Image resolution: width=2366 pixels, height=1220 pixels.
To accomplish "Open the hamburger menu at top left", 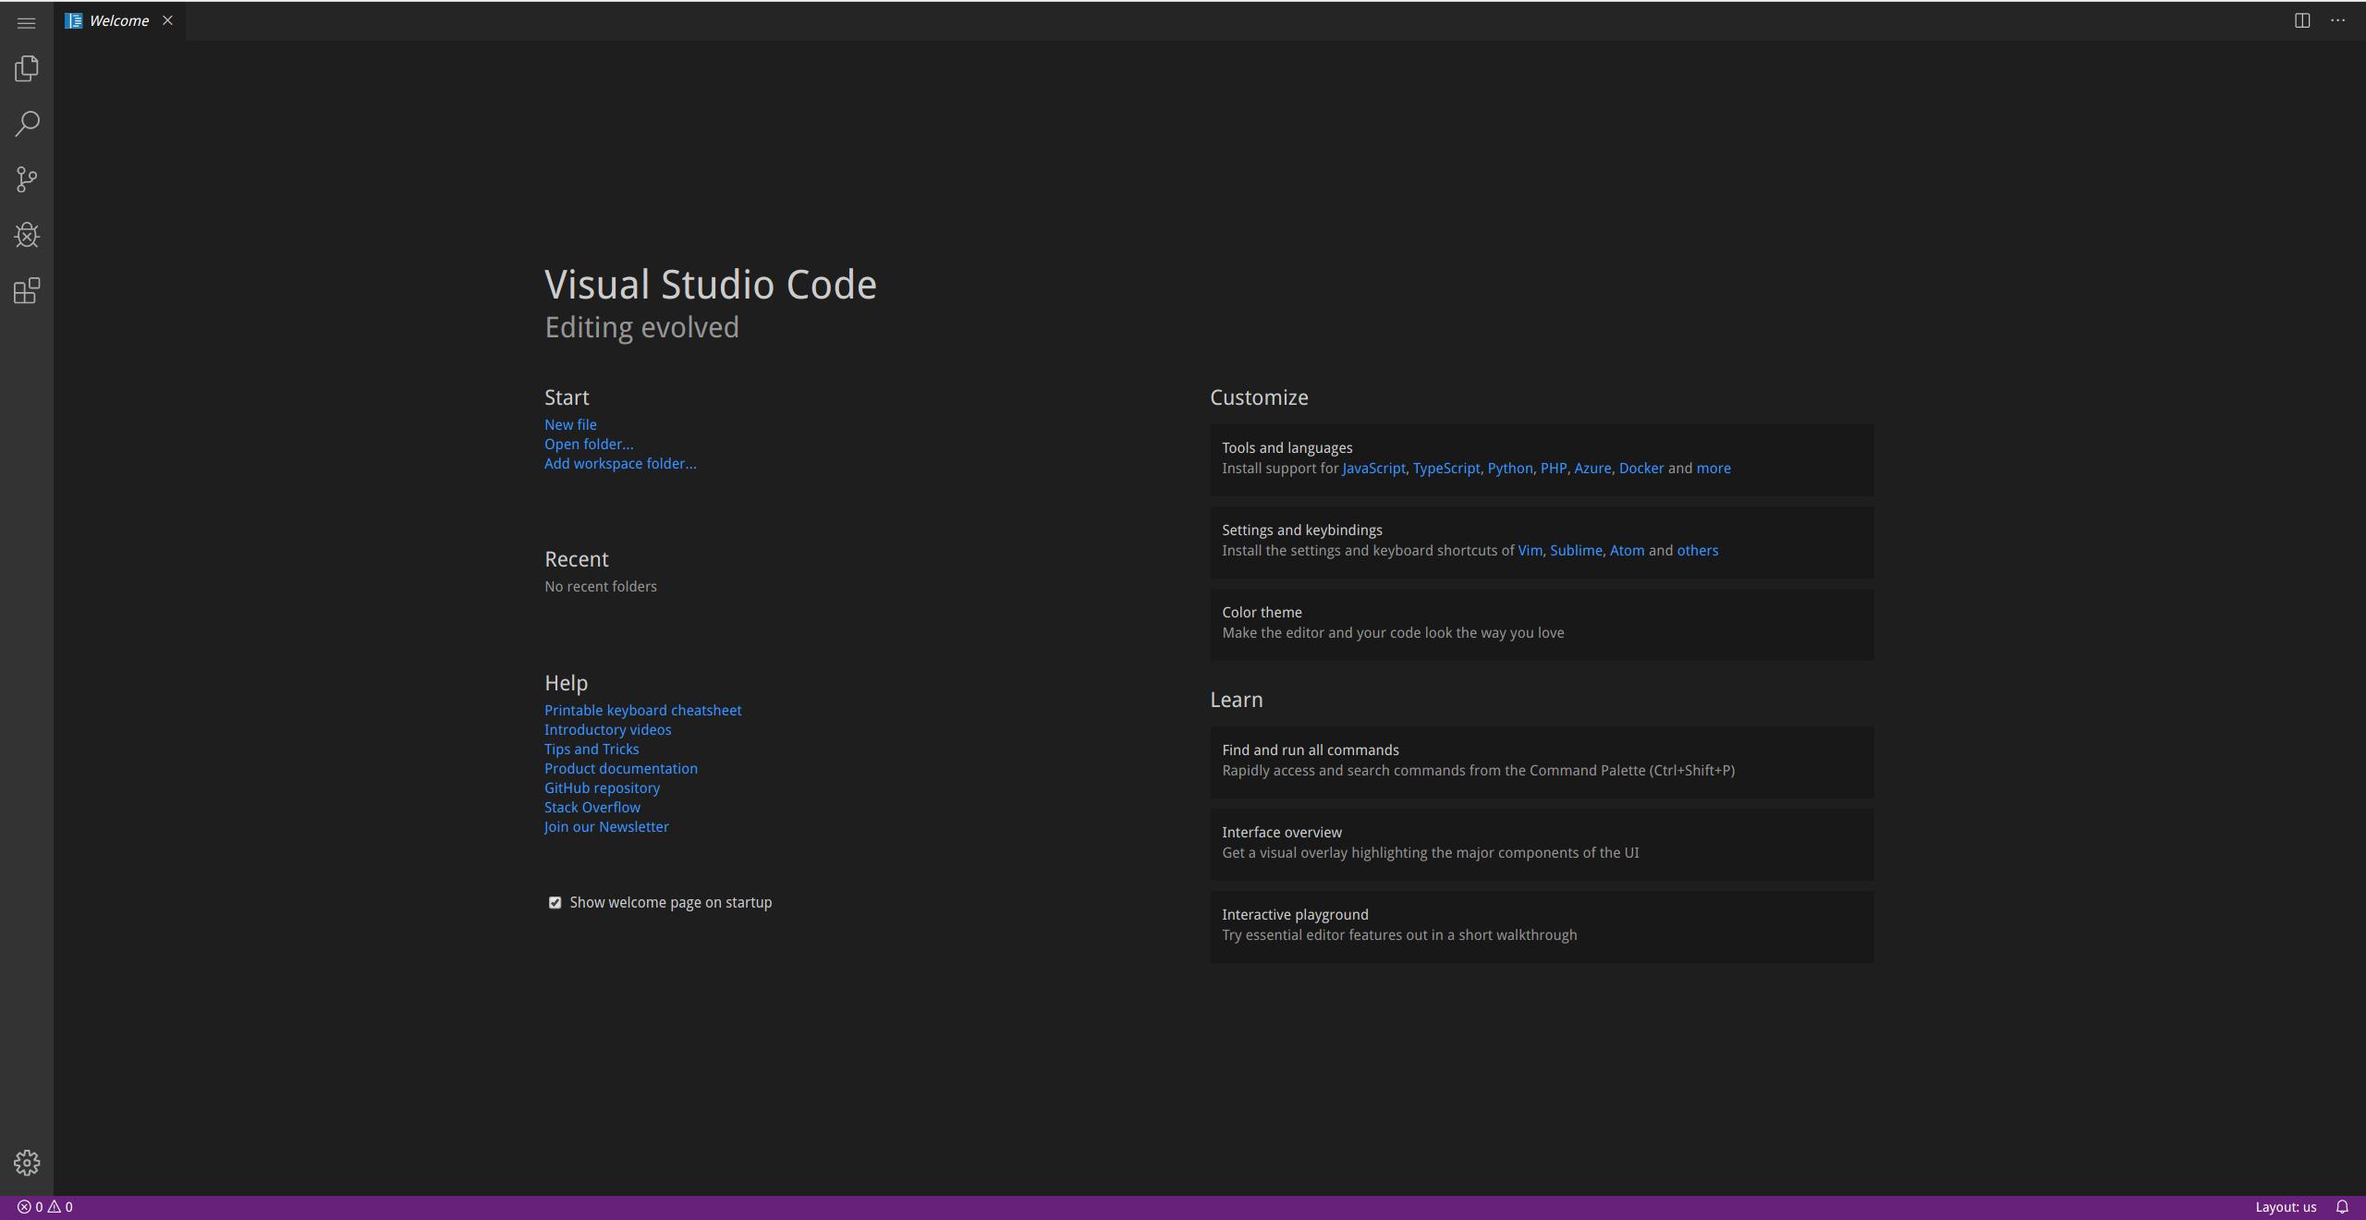I will (x=26, y=22).
